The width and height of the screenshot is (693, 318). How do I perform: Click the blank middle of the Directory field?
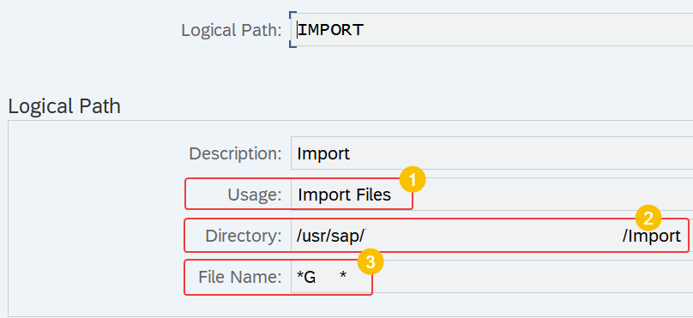point(493,236)
